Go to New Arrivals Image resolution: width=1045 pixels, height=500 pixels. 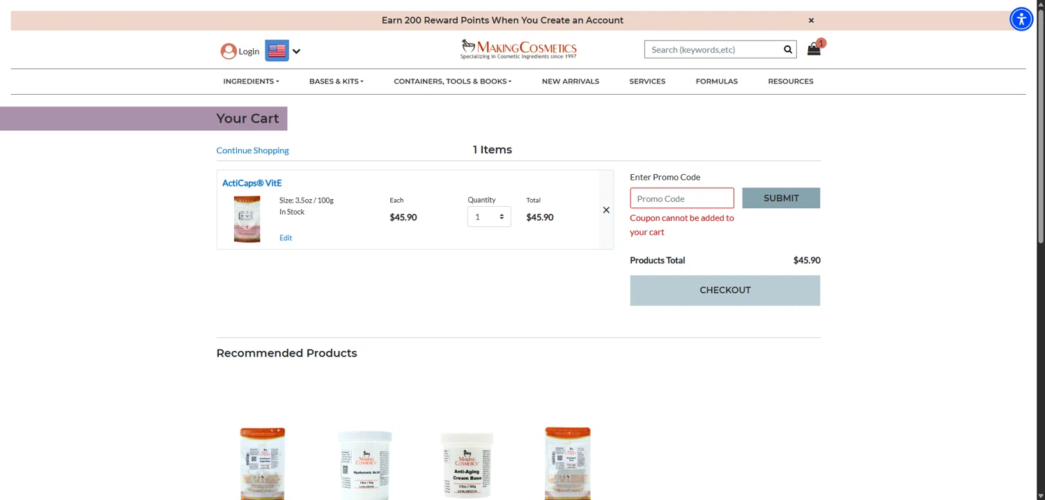click(571, 81)
